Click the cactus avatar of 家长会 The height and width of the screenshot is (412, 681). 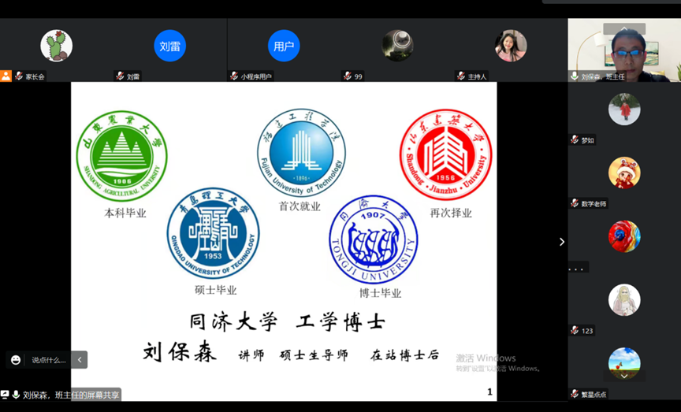(57, 46)
